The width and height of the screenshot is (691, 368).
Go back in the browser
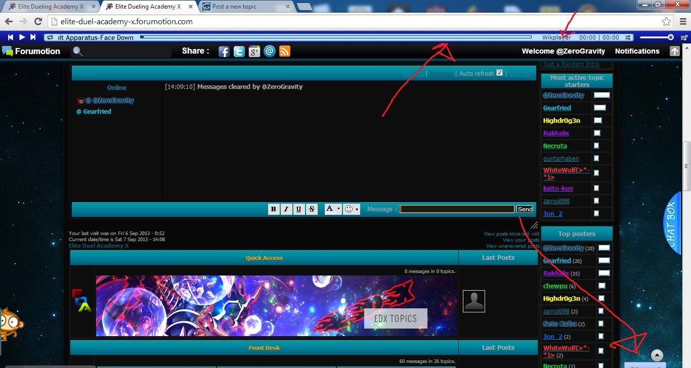click(9, 21)
